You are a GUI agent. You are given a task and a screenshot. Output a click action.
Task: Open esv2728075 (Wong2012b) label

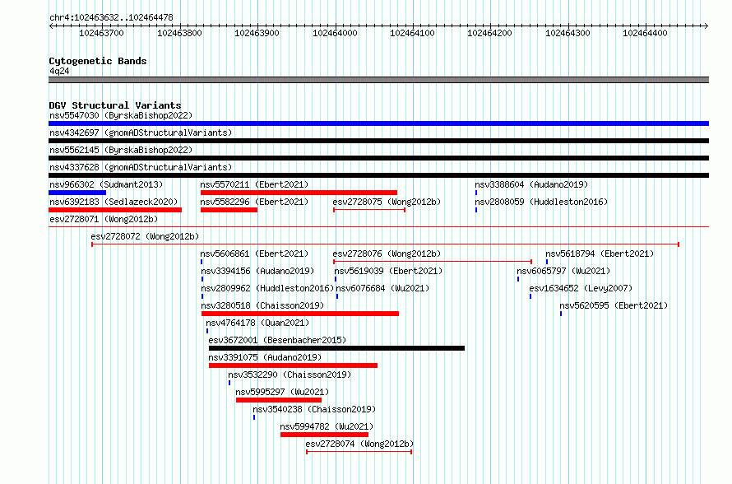coord(387,202)
